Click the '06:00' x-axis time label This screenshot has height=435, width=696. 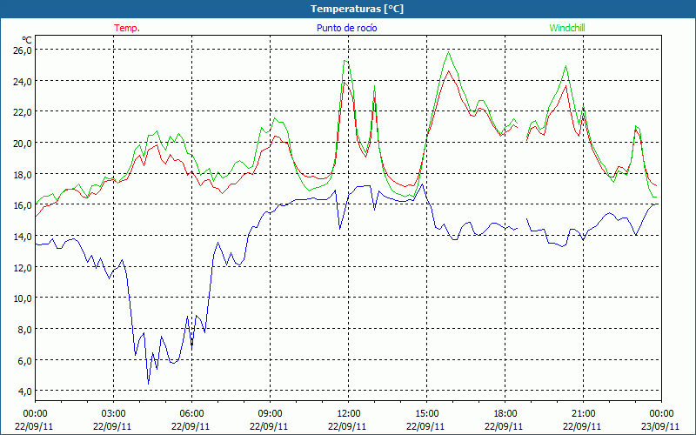click(x=191, y=414)
